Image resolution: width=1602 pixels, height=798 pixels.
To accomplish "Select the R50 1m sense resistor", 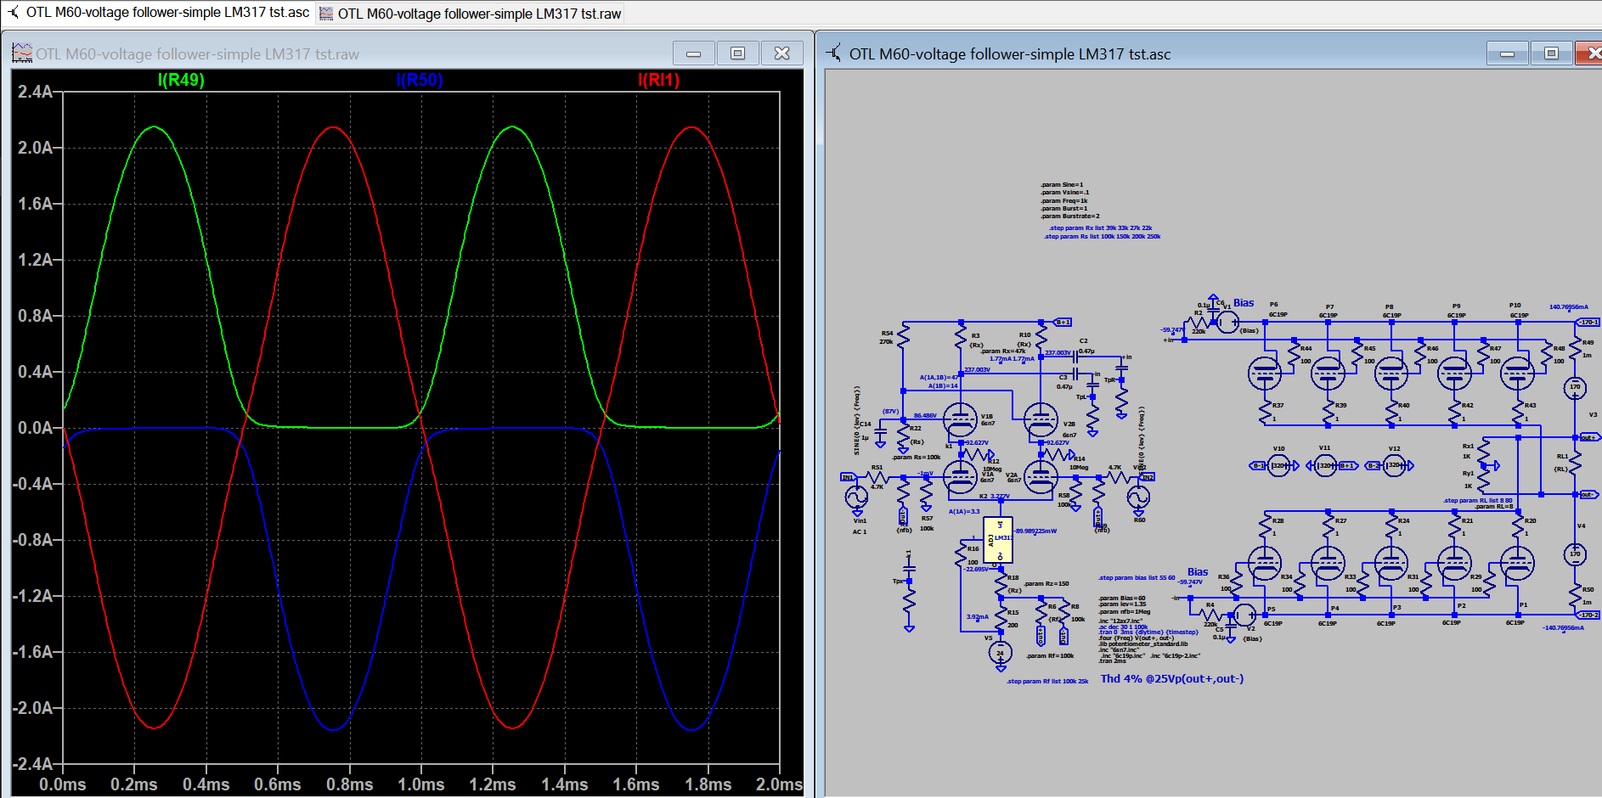I will [x=1576, y=594].
